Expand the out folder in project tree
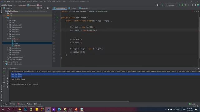 pos(6,16)
